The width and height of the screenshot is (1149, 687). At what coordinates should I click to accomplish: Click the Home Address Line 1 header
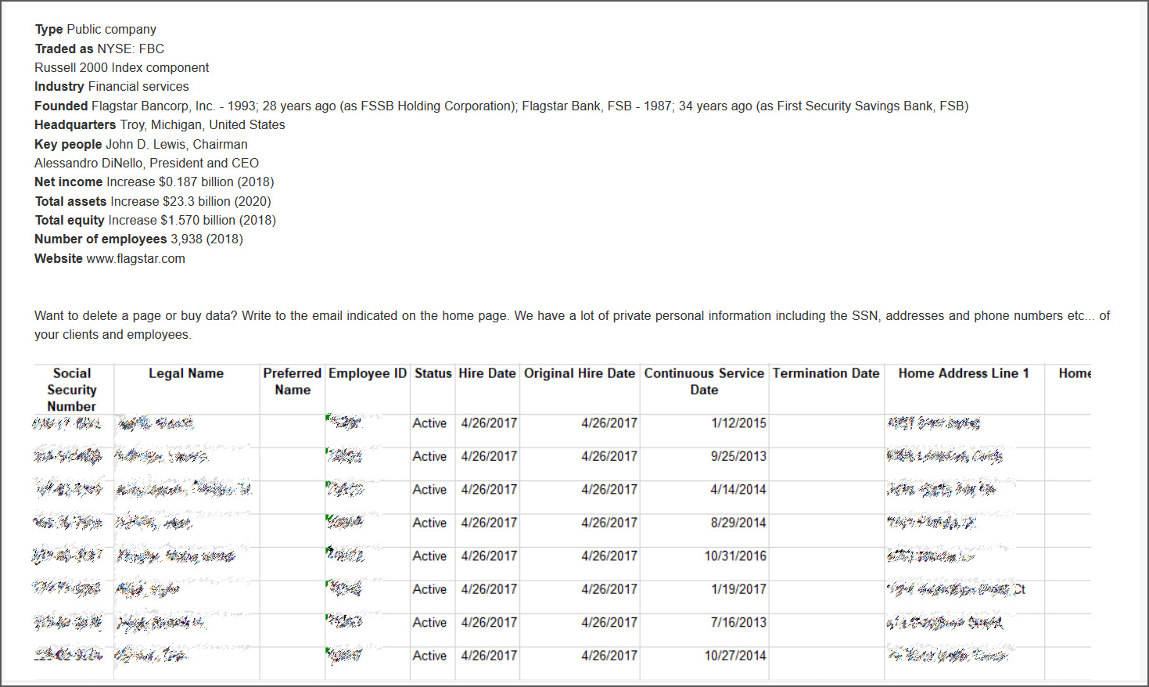click(x=964, y=373)
